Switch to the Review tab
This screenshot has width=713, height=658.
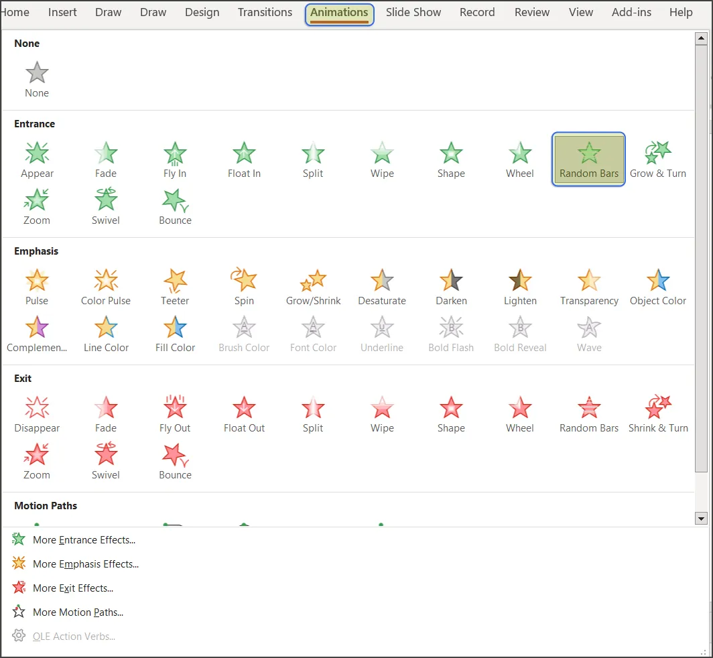coord(532,12)
